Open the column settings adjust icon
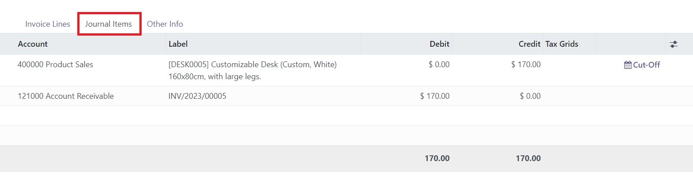This screenshot has height=182, width=693. [x=674, y=44]
